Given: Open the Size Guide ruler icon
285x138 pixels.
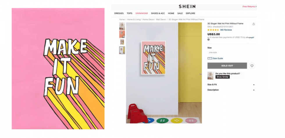Looking at the screenshot, I should tap(210, 59).
